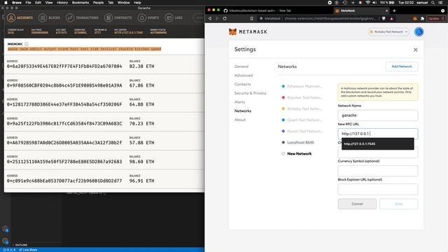Screen dimensions: 448x252
Task: Select Kovan Test Network in the list
Action: tap(302, 131)
